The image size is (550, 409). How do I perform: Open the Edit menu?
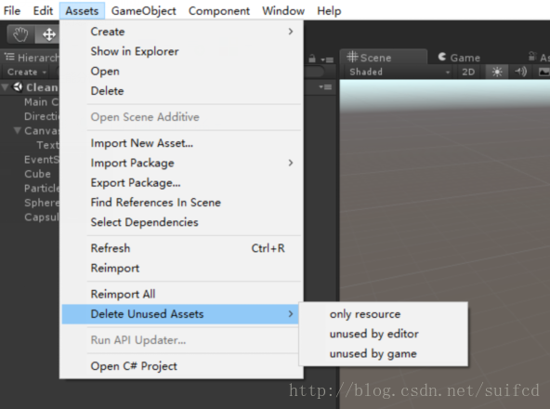(x=43, y=11)
